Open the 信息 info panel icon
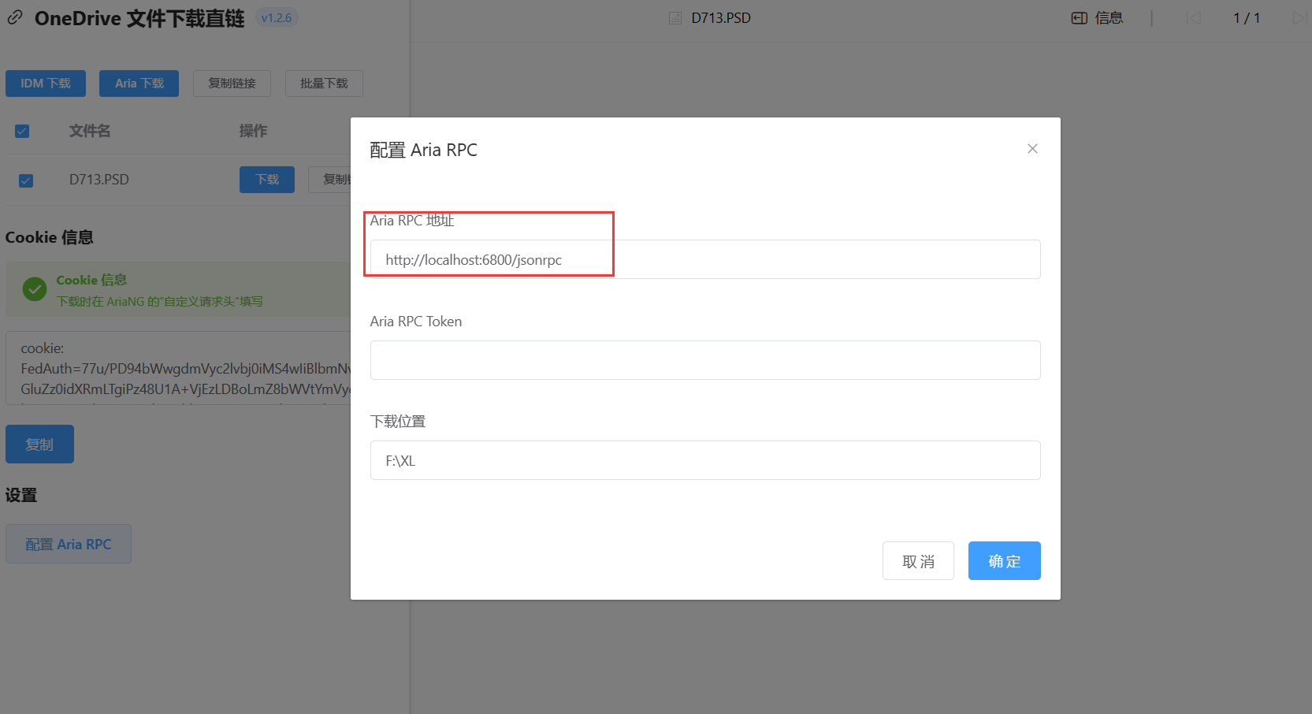The width and height of the screenshot is (1312, 714). (1080, 18)
